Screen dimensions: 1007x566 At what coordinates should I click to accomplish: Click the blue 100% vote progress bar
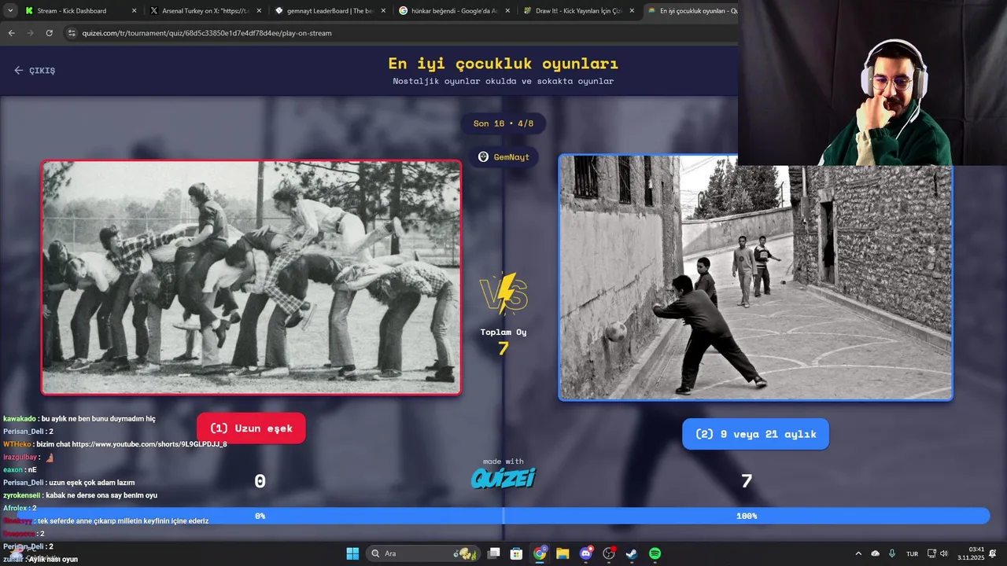pyautogui.click(x=746, y=516)
